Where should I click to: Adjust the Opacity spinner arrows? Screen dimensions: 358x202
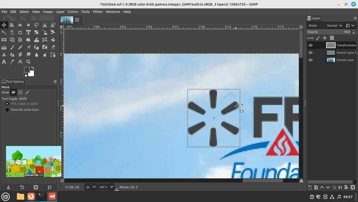coord(354,32)
